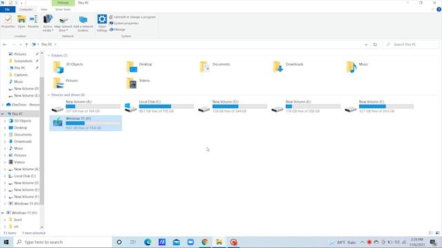The width and height of the screenshot is (442, 248).
Task: Collapse This PC in navigation tree
Action: [x=3, y=114]
